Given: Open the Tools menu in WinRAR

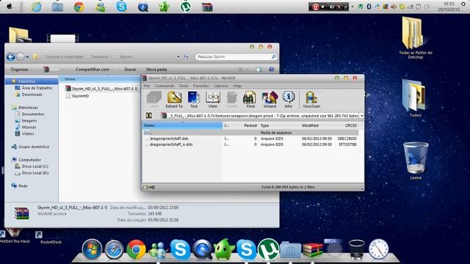Looking at the screenshot, I should (184, 86).
